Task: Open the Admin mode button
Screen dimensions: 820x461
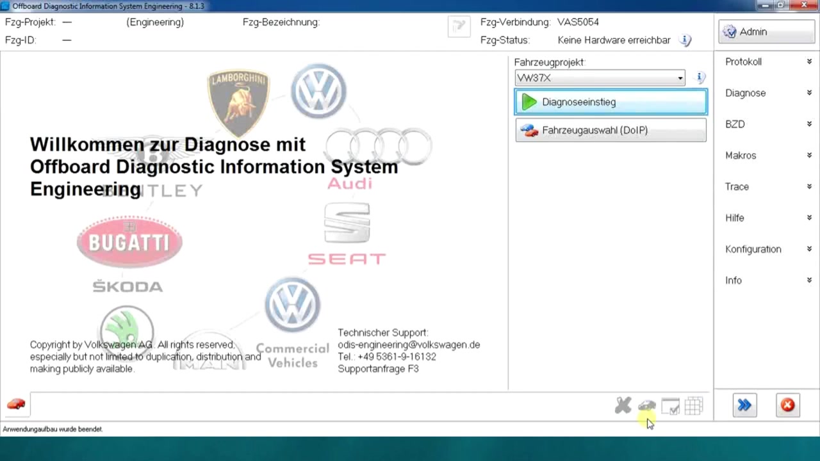Action: [x=766, y=31]
